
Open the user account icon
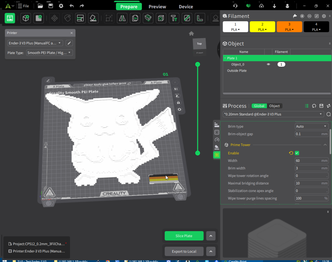click(287, 6)
